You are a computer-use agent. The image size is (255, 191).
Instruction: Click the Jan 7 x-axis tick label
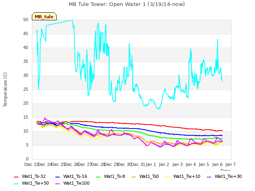[230, 164]
